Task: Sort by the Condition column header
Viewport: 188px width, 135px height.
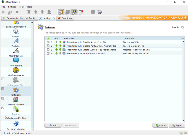Action: [152, 38]
